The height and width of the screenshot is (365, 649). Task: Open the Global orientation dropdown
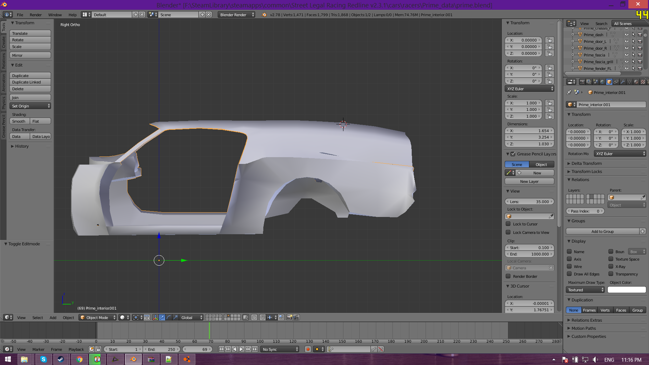point(192,317)
